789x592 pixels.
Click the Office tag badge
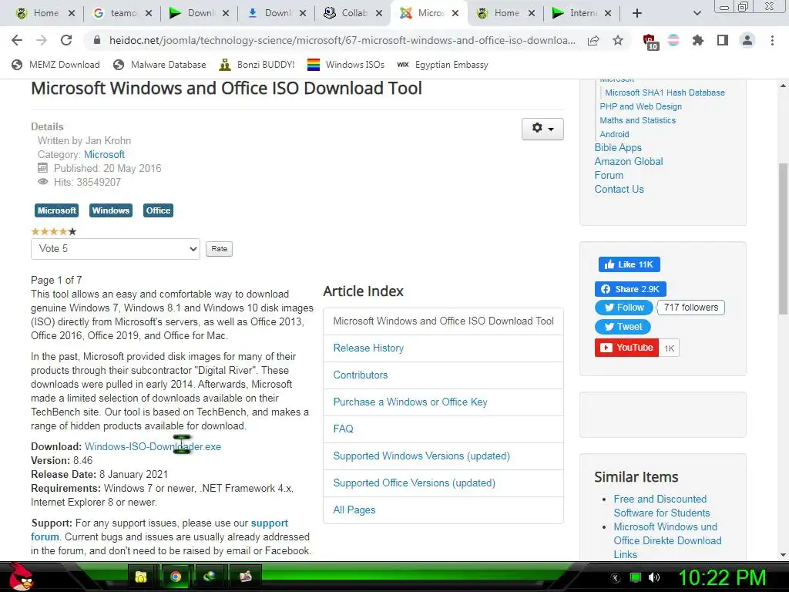click(158, 210)
